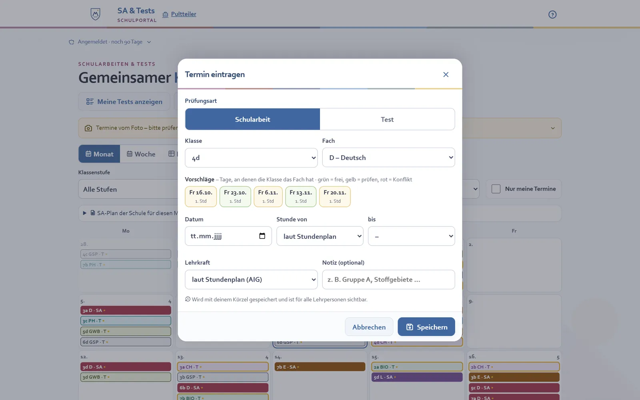Open the 5d GWB · T calendar entry
This screenshot has width=640, height=400.
pyautogui.click(x=126, y=331)
